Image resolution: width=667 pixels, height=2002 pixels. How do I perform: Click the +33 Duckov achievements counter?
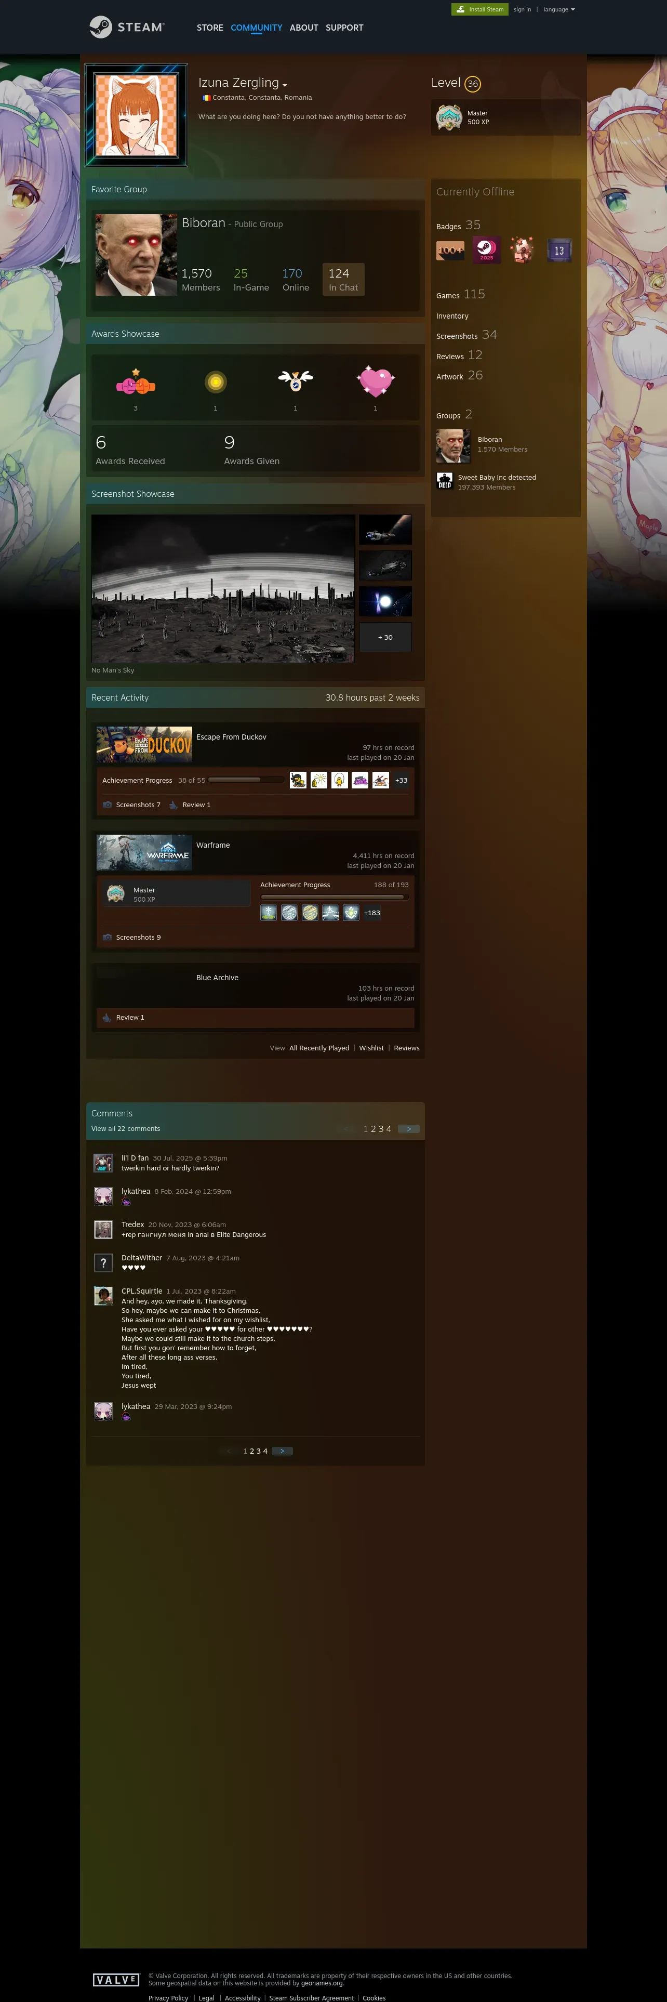401,780
